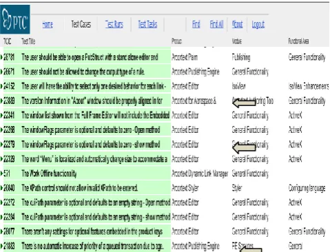Screen dimensions: 330x252
Task: Expand the row for test case 571
Action: pos(2,174)
